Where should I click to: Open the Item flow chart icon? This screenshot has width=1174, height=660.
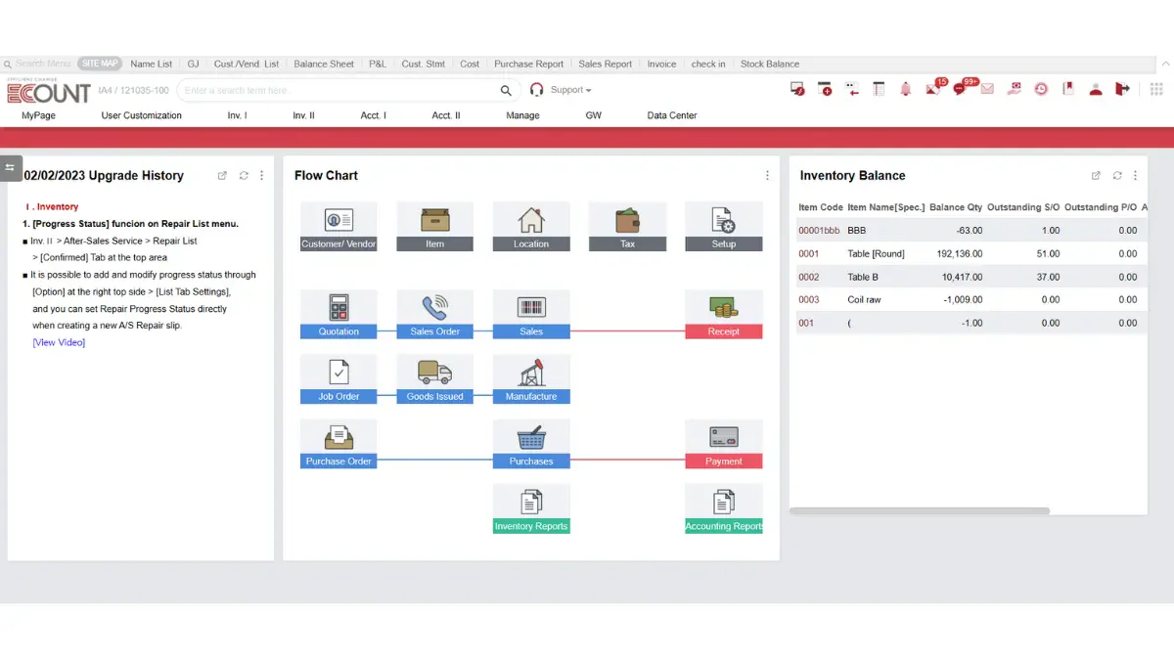click(x=434, y=226)
